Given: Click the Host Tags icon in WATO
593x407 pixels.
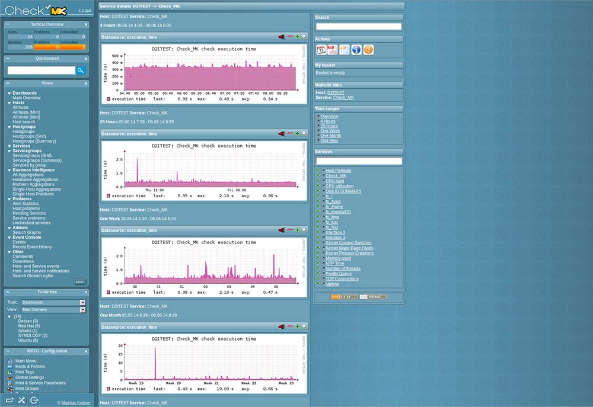Looking at the screenshot, I should click(x=10, y=372).
